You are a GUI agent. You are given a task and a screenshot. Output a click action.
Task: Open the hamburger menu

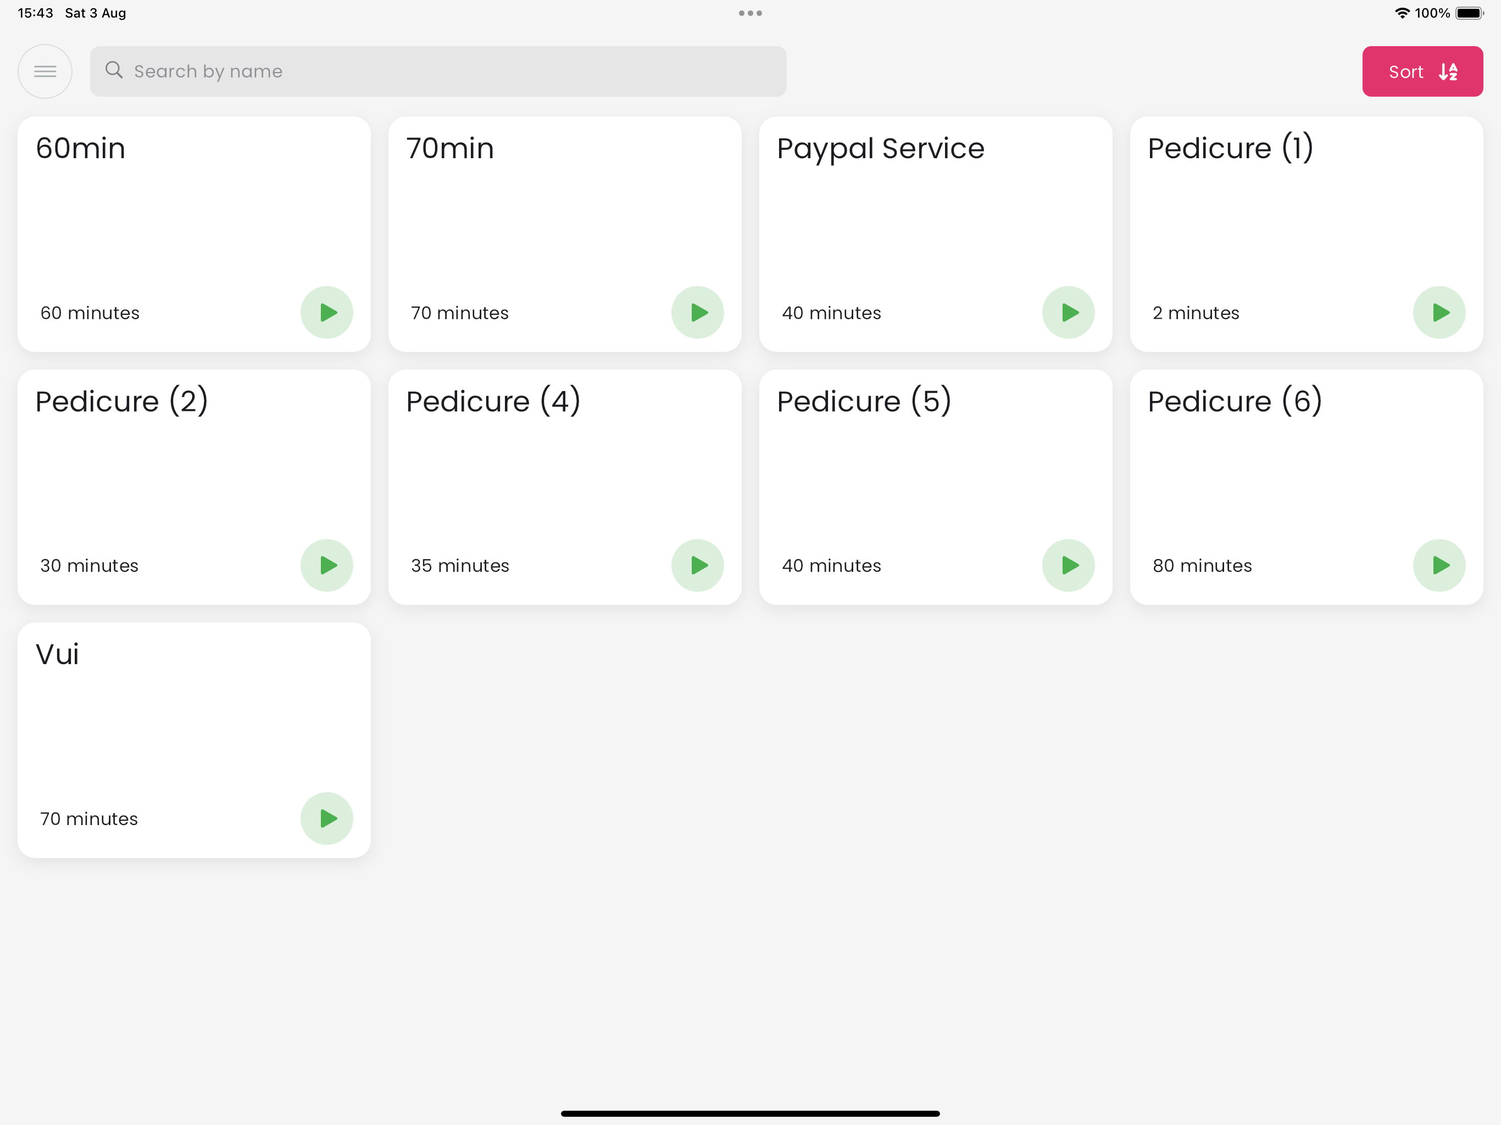tap(45, 71)
